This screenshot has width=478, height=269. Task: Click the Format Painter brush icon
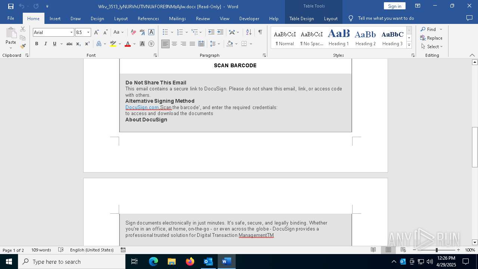[23, 46]
